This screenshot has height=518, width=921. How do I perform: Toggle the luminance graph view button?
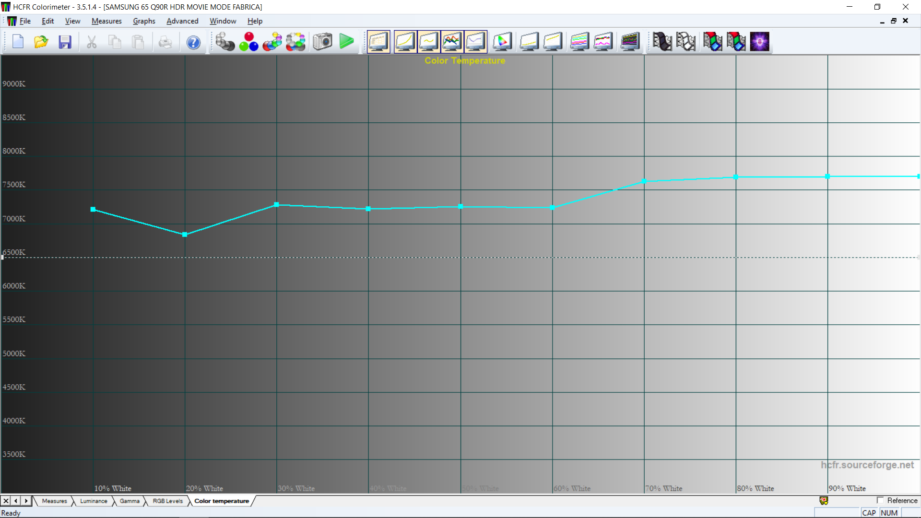(x=405, y=42)
